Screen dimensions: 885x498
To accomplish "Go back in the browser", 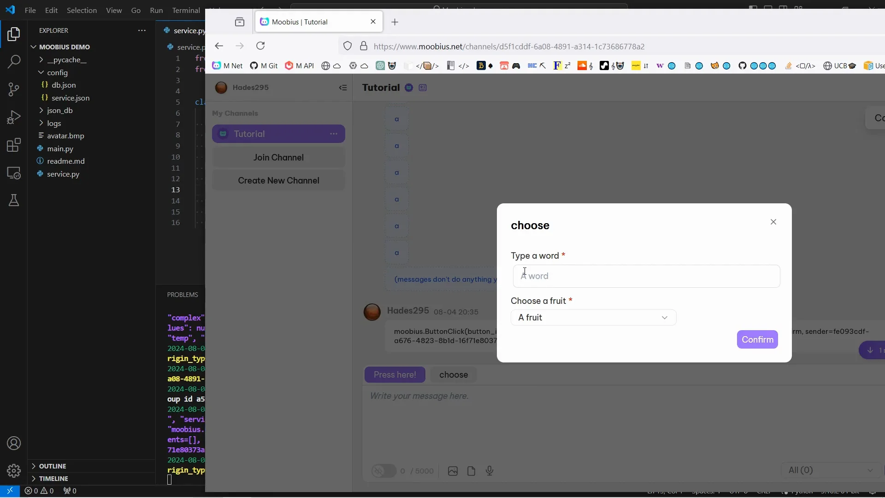I will pyautogui.click(x=219, y=46).
